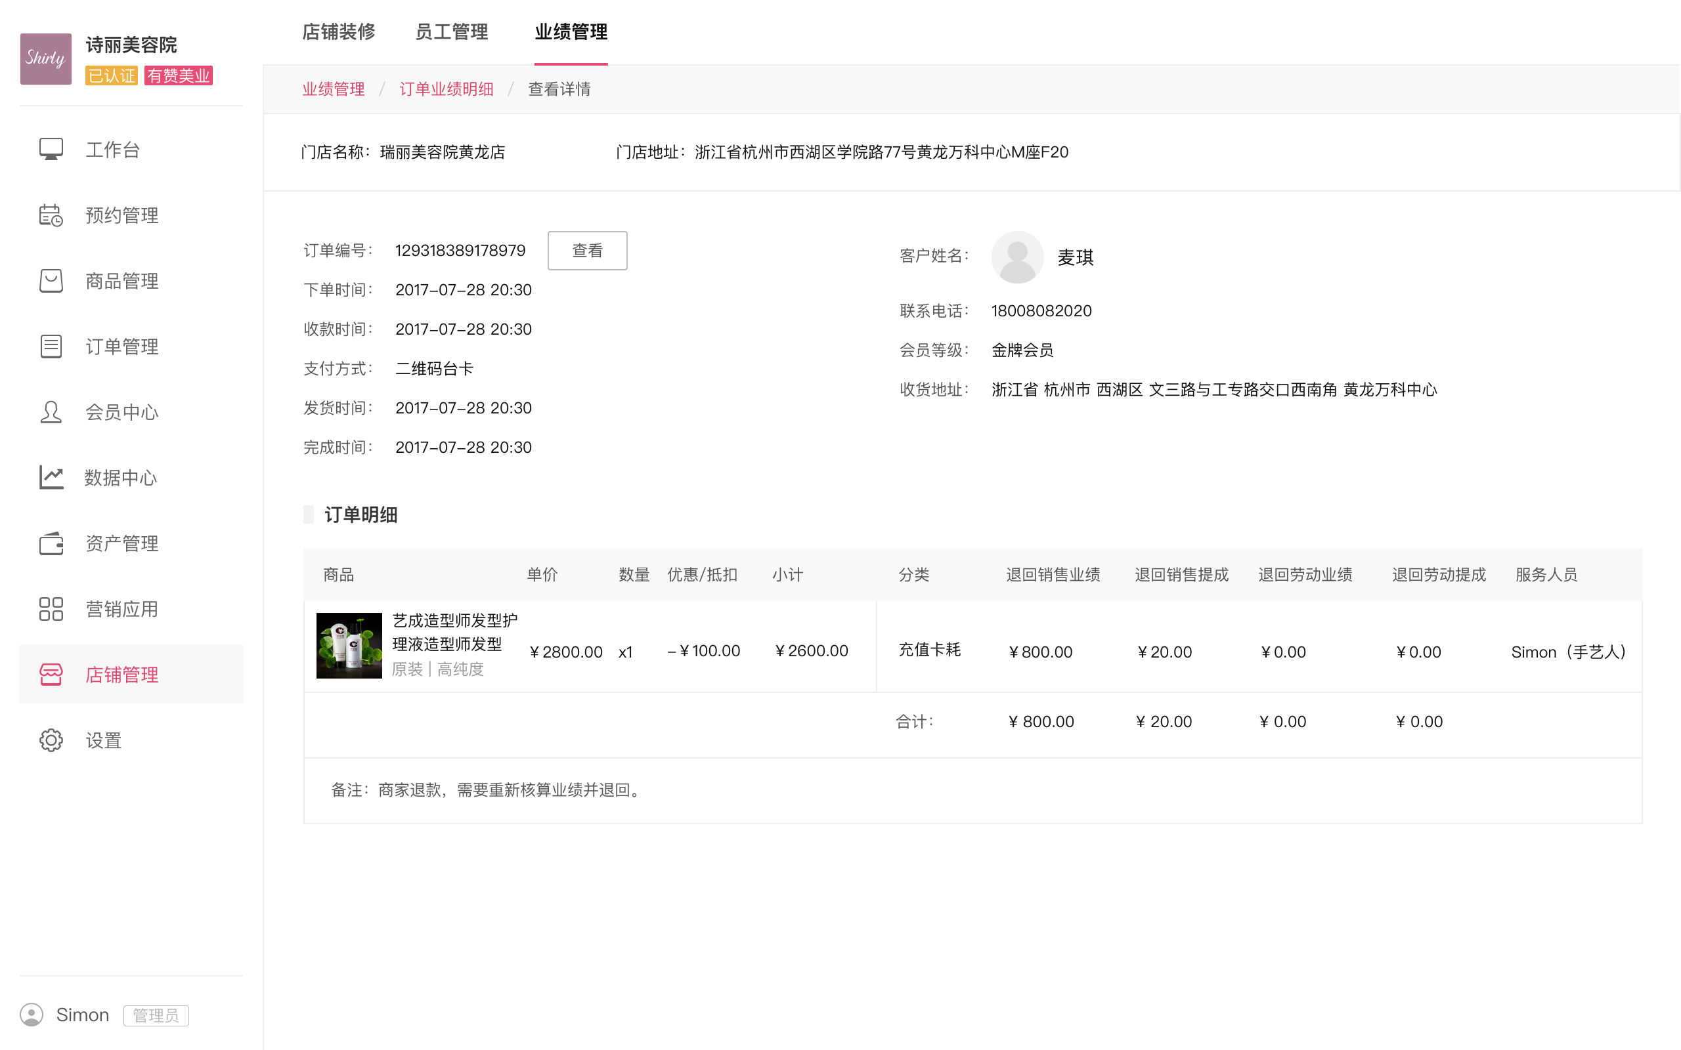Image resolution: width=1681 pixels, height=1050 pixels.
Task: Open the 设置 settings gear in sidebar
Action: [50, 740]
